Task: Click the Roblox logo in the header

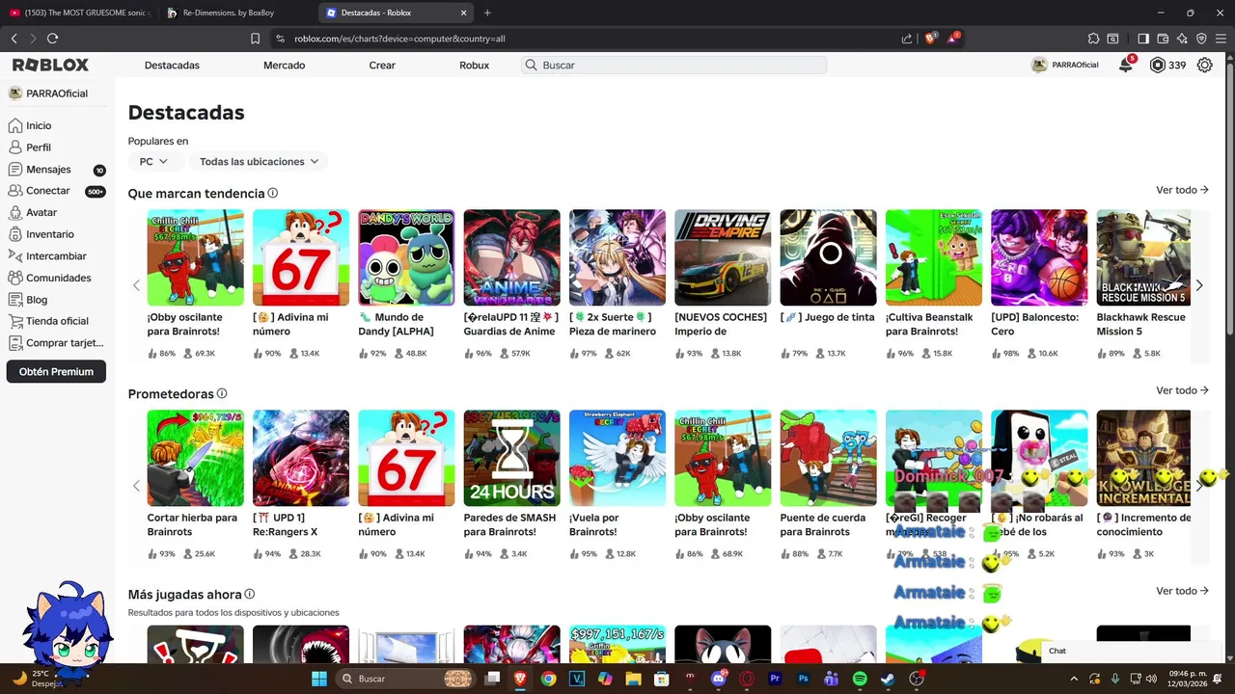Action: 50,65
